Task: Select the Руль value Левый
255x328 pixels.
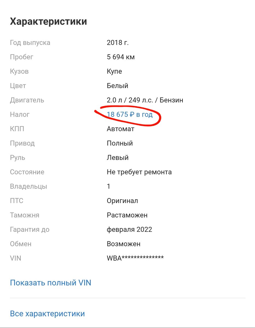Action: coord(117,157)
